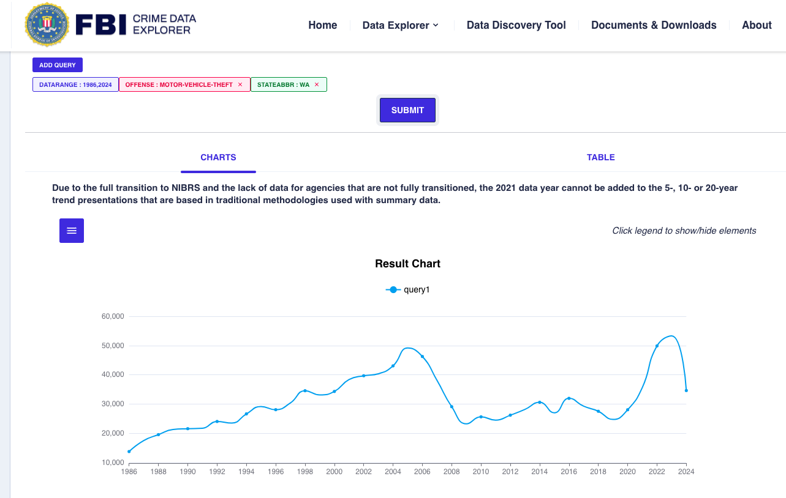Switch to the Table tab
Viewport: 786px width, 498px height.
tap(600, 157)
